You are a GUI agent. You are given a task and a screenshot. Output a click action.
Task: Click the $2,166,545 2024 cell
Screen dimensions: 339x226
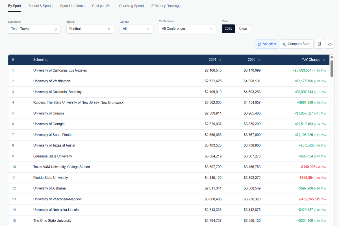coord(213,70)
